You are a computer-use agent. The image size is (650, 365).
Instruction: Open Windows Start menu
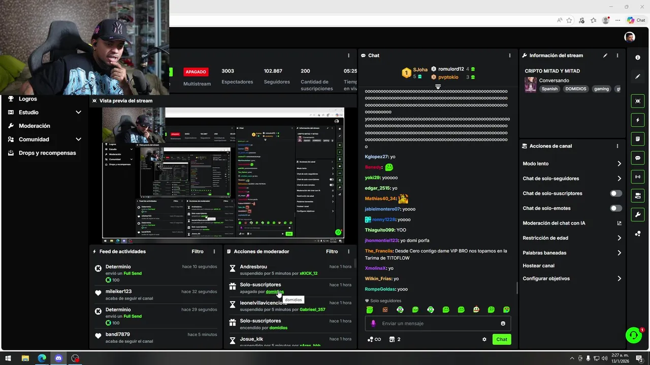pyautogui.click(x=8, y=358)
